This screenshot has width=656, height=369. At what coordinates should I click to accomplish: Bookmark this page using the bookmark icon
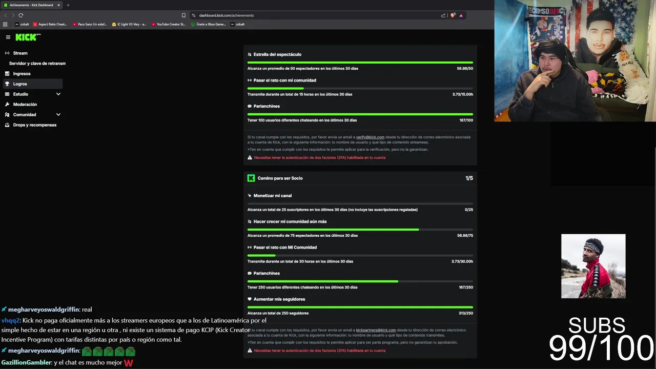pyautogui.click(x=183, y=15)
